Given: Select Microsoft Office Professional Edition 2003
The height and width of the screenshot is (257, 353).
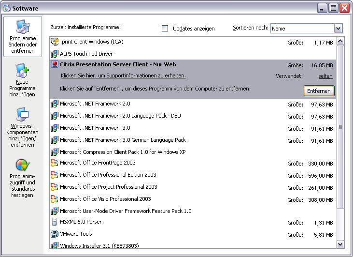Looking at the screenshot, I should click(x=193, y=175).
